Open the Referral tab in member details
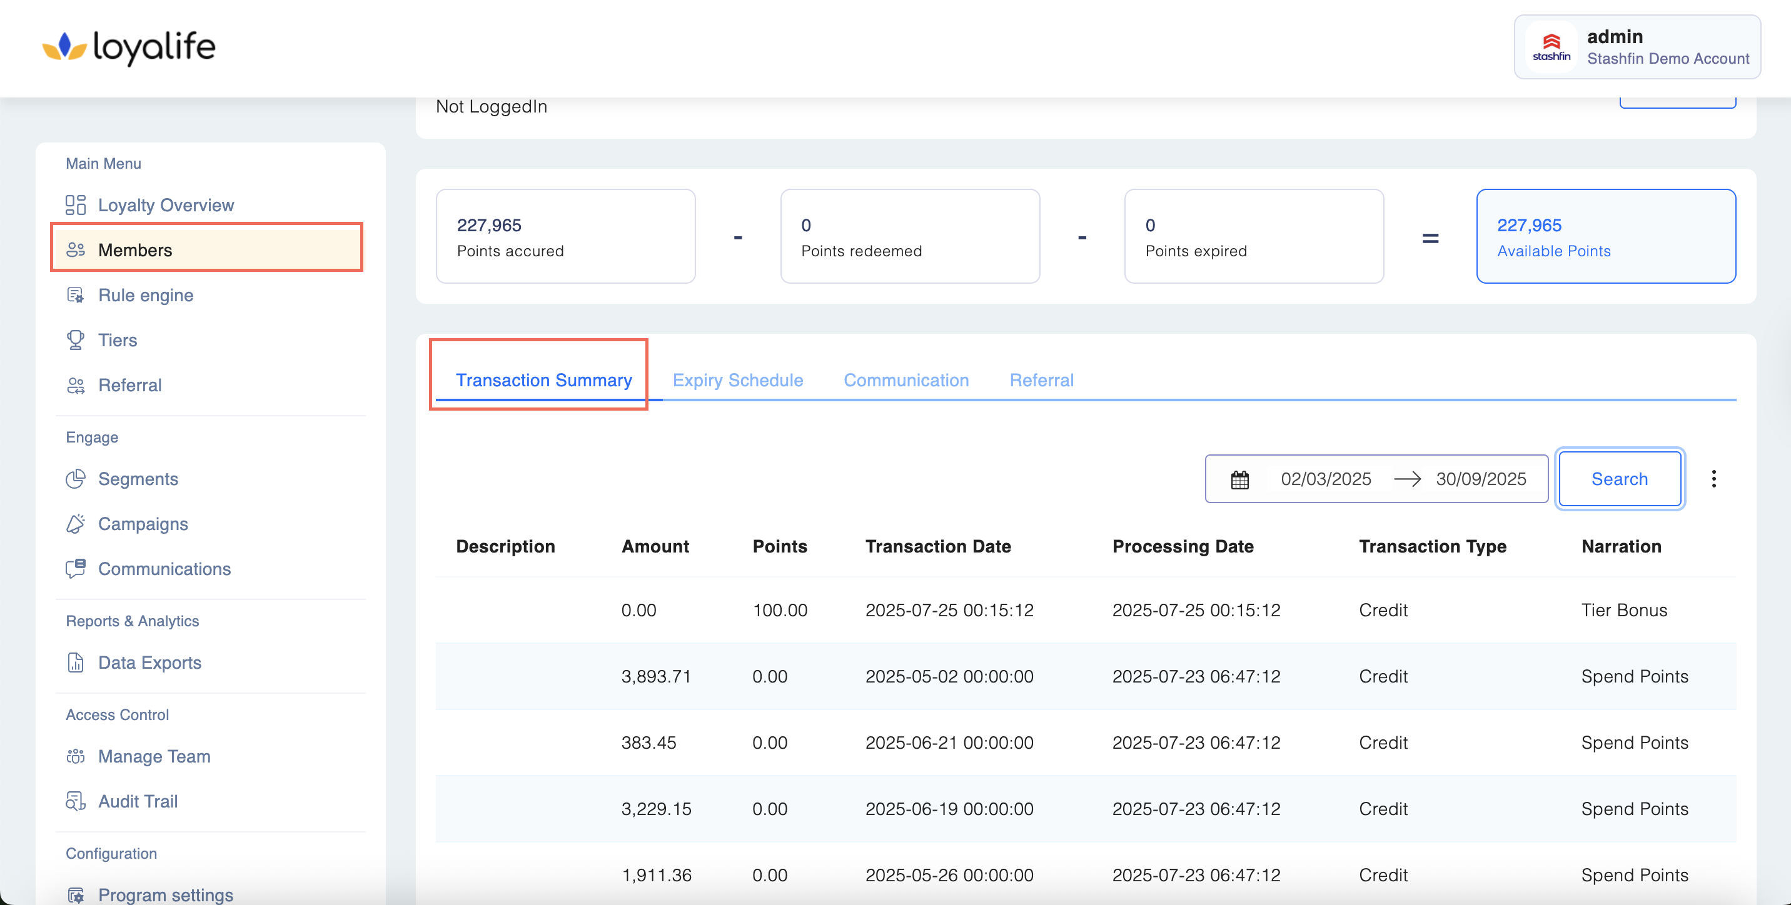Viewport: 1791px width, 905px height. (1041, 380)
